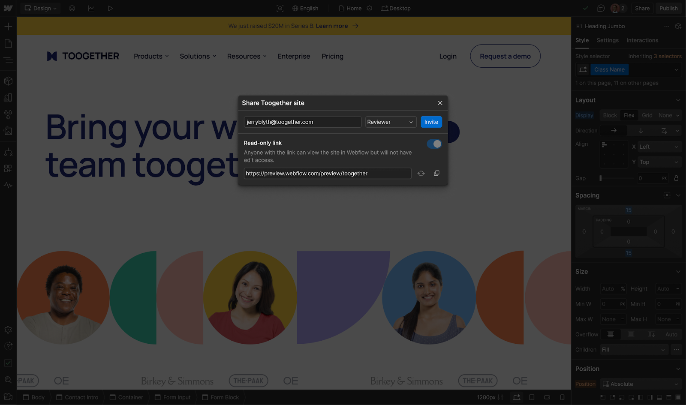Open the Add elements panel plus icon
Screen dimensions: 686x405
click(8, 27)
